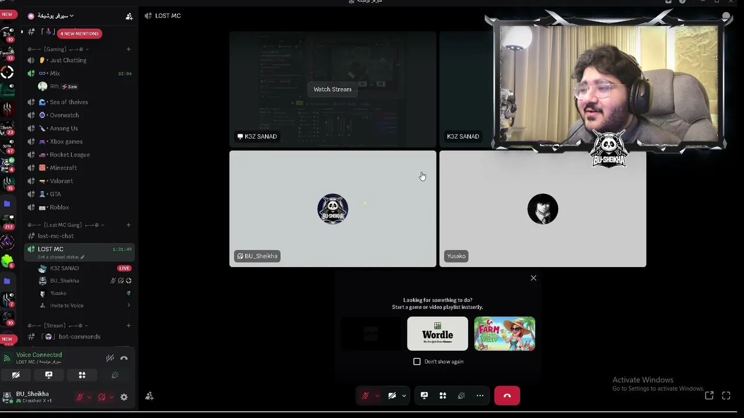Create a channel in the Stream category
Image resolution: width=744 pixels, height=418 pixels.
[128, 326]
